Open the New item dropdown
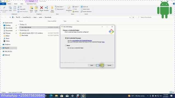 (x=59, y=7)
